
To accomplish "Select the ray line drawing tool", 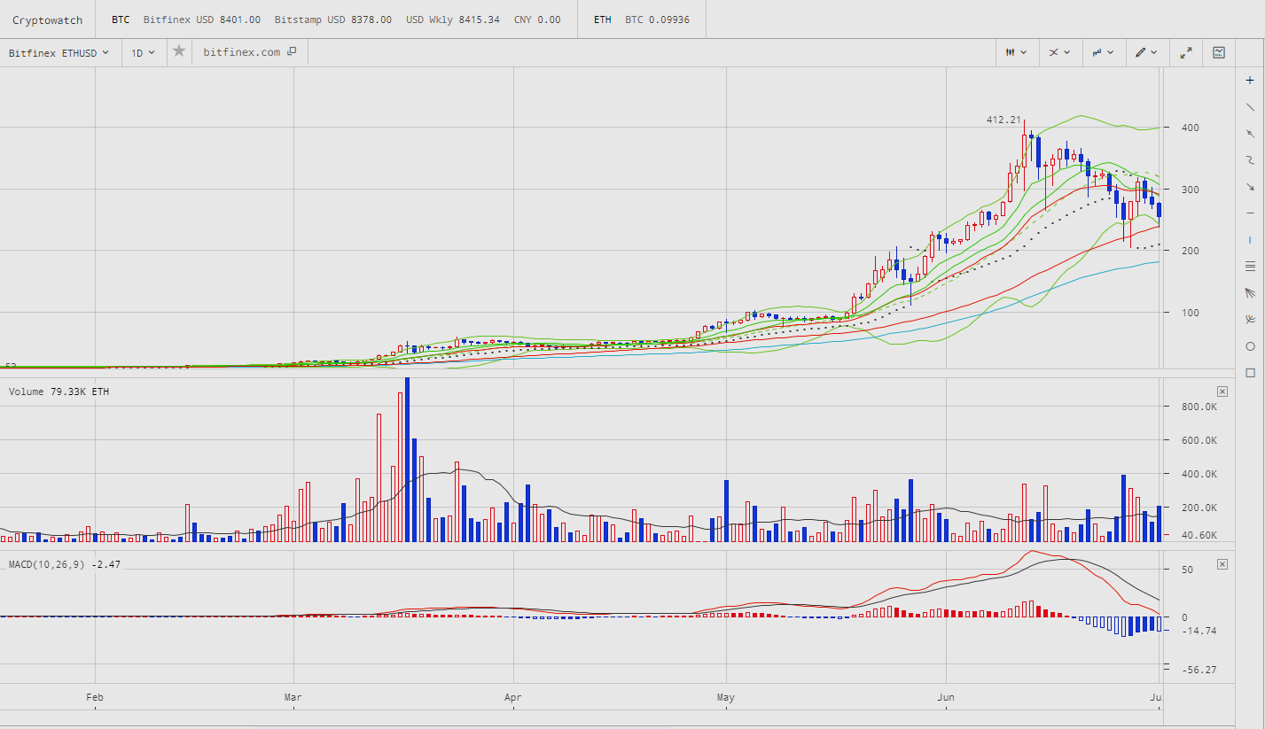I will [x=1250, y=133].
